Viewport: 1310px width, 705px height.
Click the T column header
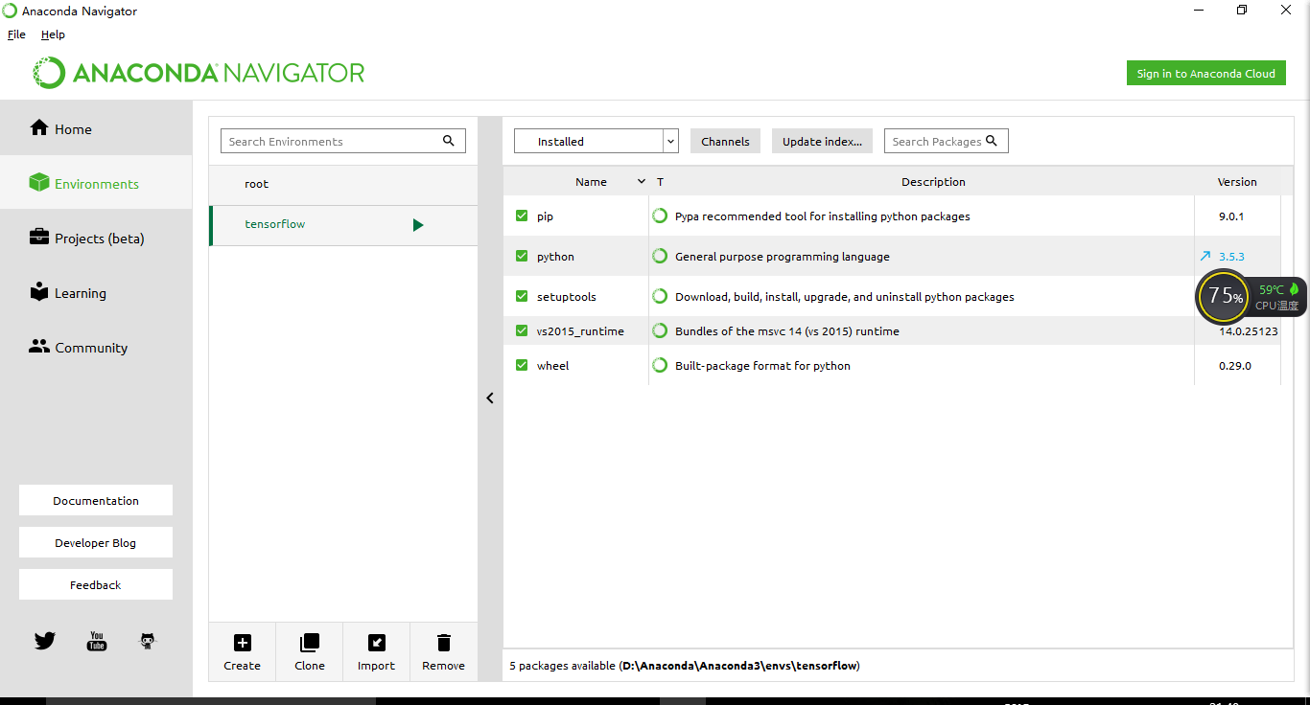coord(660,181)
